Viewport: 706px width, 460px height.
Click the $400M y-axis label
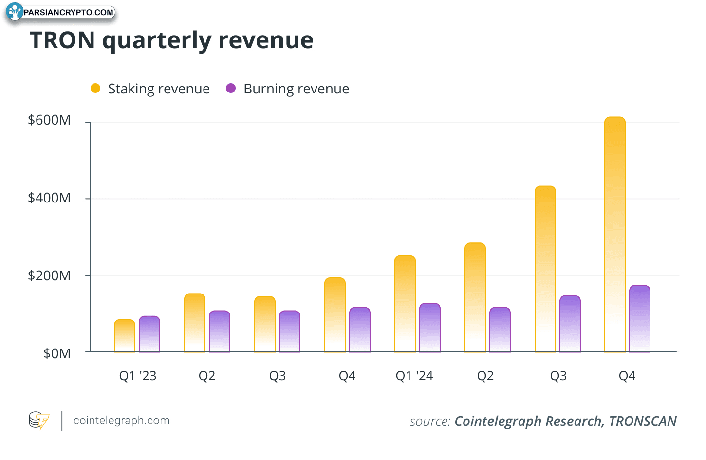pyautogui.click(x=49, y=198)
